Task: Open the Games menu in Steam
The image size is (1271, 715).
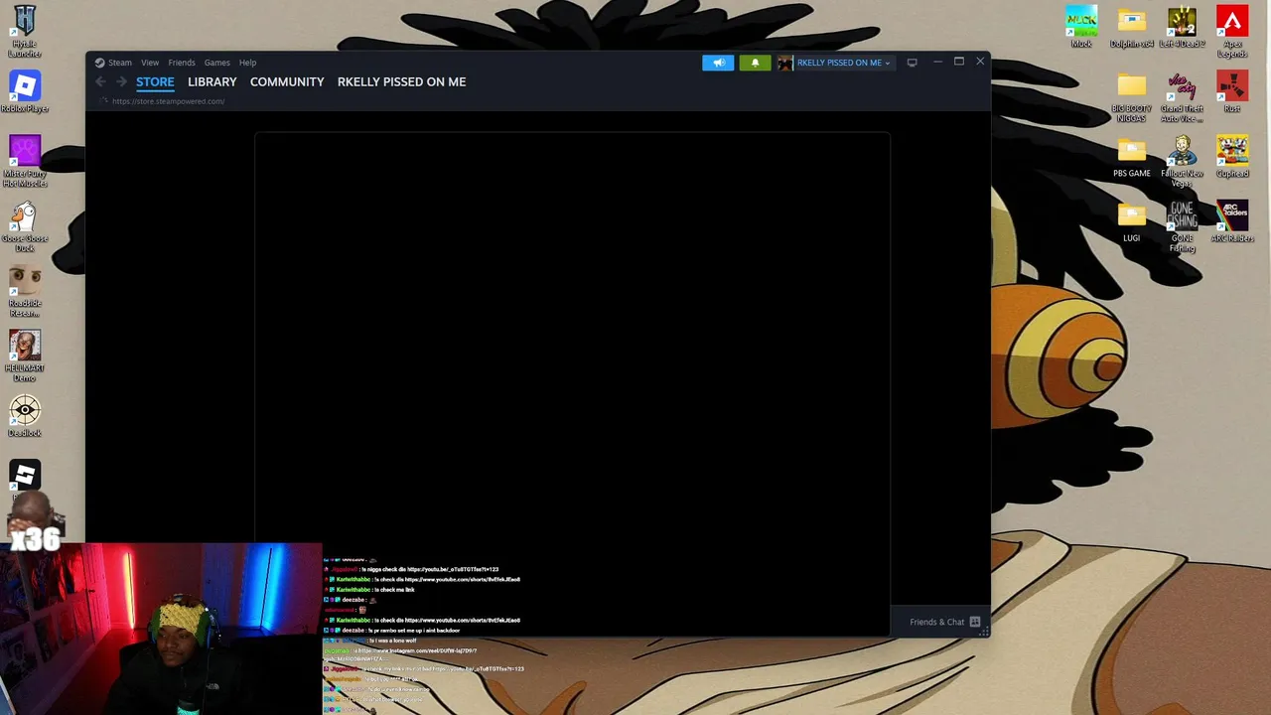Action: [x=216, y=63]
